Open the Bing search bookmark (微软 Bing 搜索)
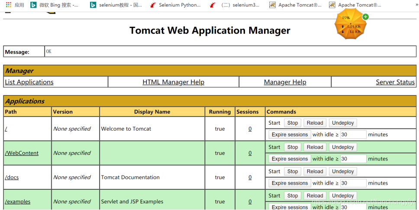Viewport: 419px width, 210px height. click(x=55, y=5)
